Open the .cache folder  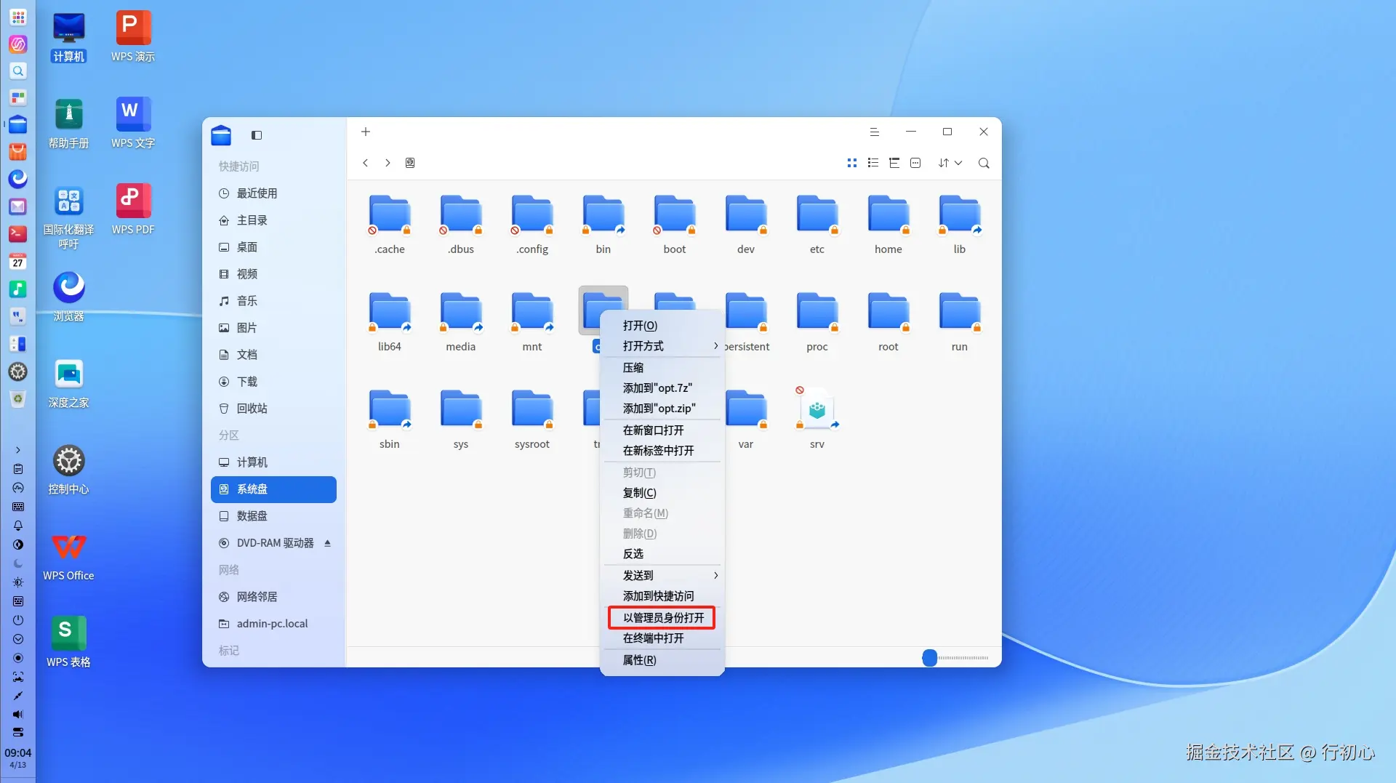[x=390, y=217]
